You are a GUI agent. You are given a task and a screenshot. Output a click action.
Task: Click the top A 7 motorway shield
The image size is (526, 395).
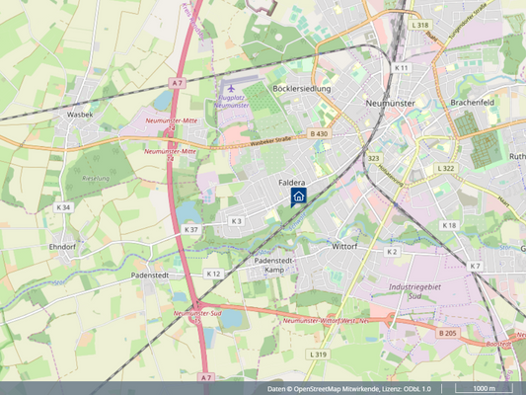click(177, 83)
